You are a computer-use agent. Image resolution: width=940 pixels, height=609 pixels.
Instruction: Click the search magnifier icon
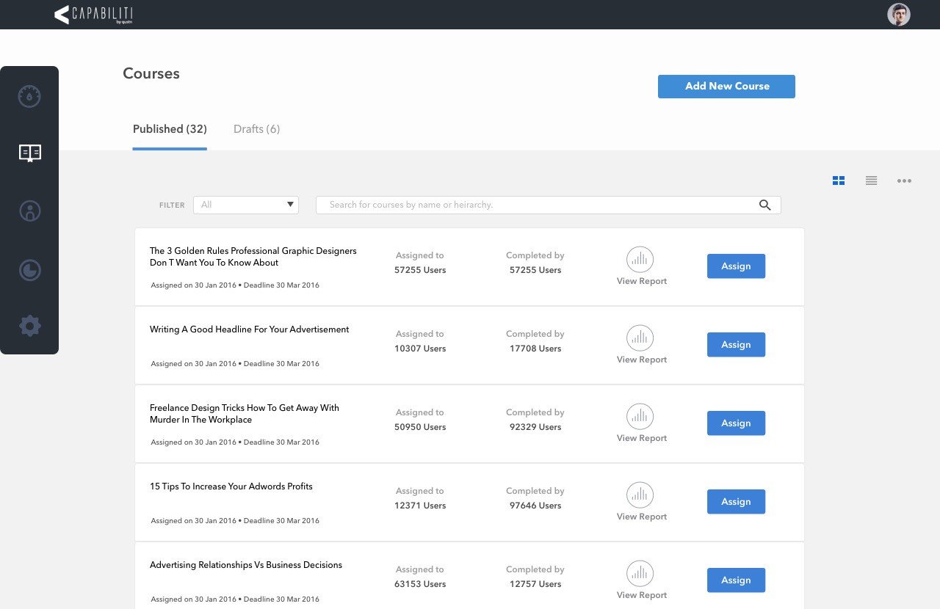[x=765, y=205]
